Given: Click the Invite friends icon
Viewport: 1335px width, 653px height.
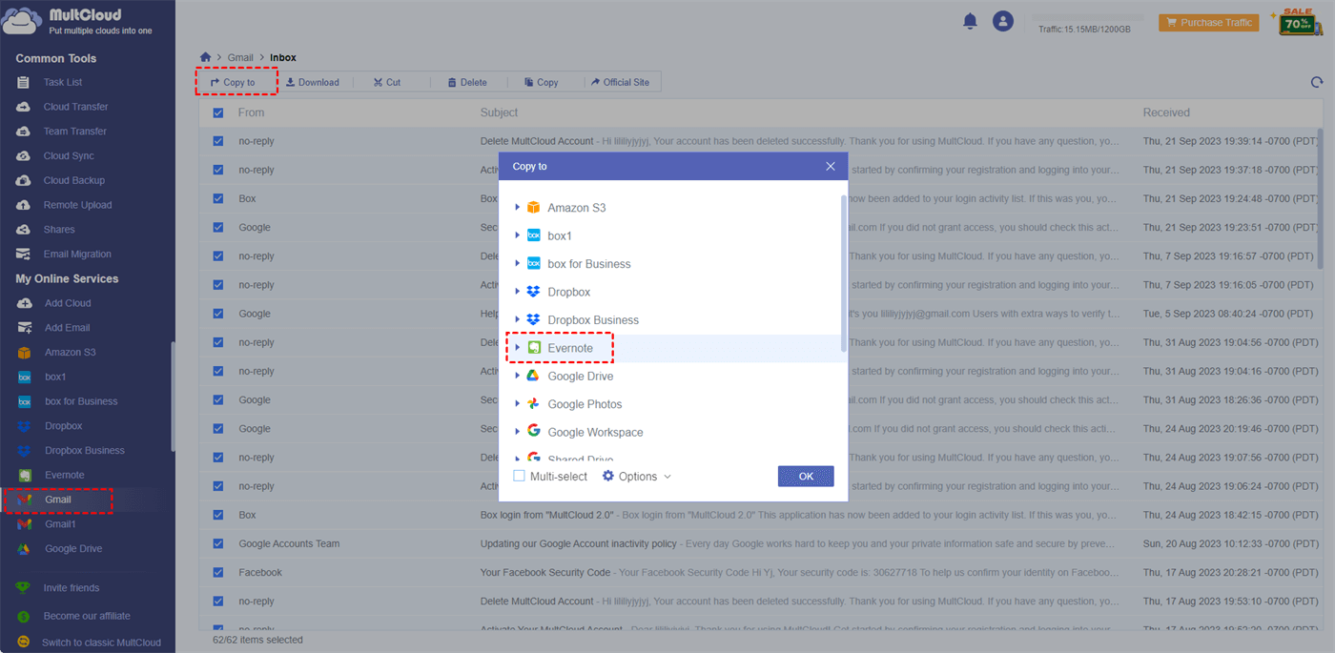Looking at the screenshot, I should coord(24,588).
